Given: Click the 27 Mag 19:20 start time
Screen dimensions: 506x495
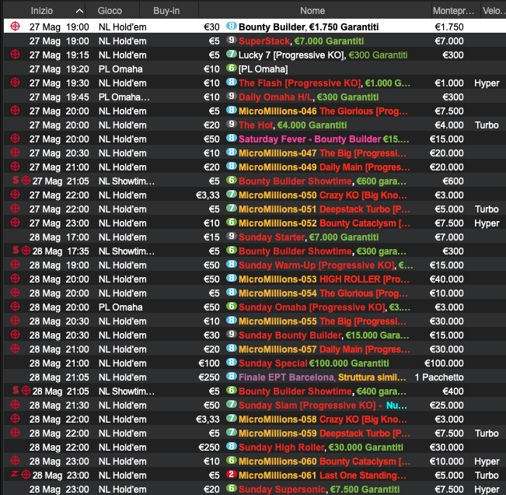Looking at the screenshot, I should coord(59,69).
